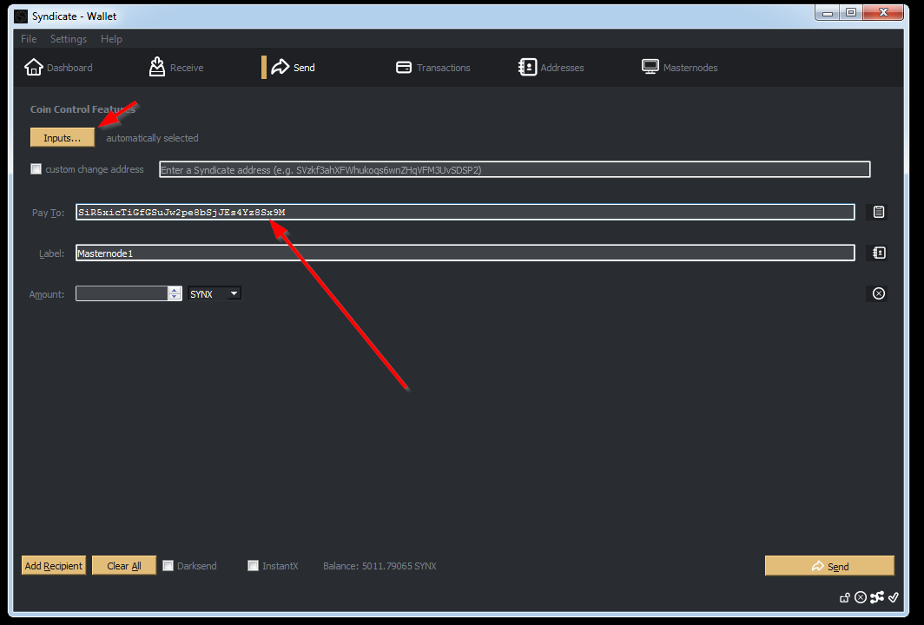Open the File menu
This screenshot has width=924, height=625.
[29, 39]
